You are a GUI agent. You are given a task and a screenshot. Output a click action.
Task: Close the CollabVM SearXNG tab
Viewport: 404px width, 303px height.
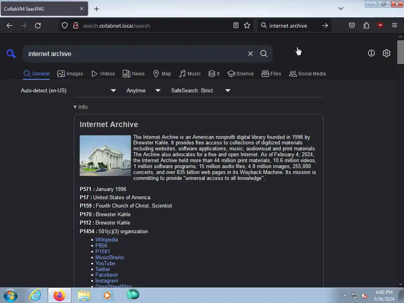tap(81, 9)
